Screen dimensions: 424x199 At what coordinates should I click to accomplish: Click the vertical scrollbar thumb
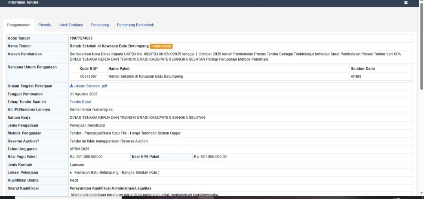point(422,47)
